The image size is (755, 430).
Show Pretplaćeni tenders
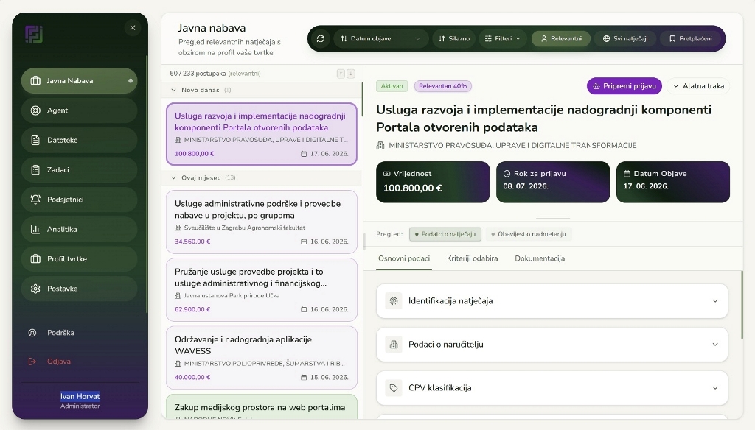point(690,38)
